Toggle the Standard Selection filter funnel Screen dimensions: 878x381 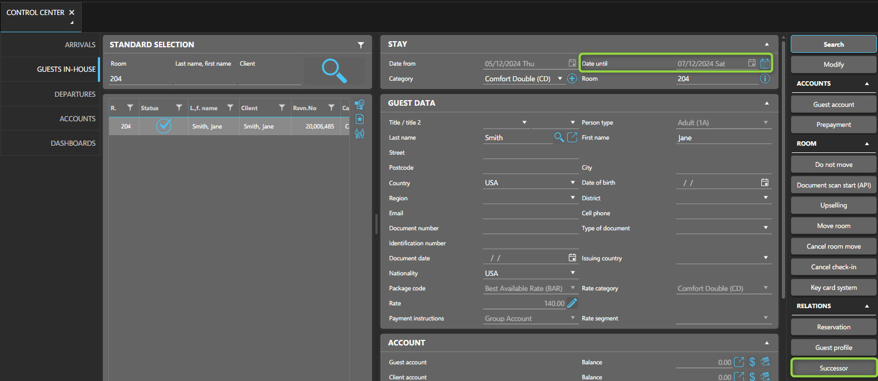tap(361, 45)
